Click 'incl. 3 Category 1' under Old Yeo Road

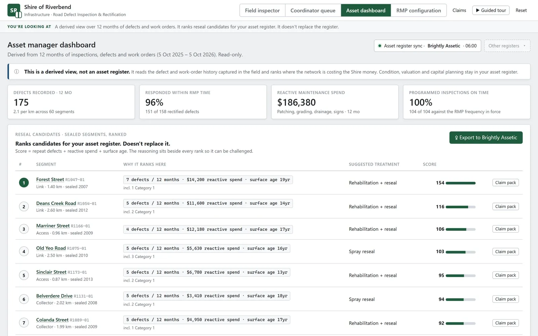[x=139, y=257]
